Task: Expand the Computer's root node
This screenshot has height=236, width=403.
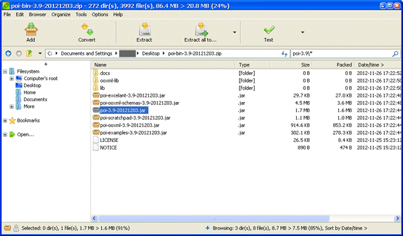Action: 12,79
